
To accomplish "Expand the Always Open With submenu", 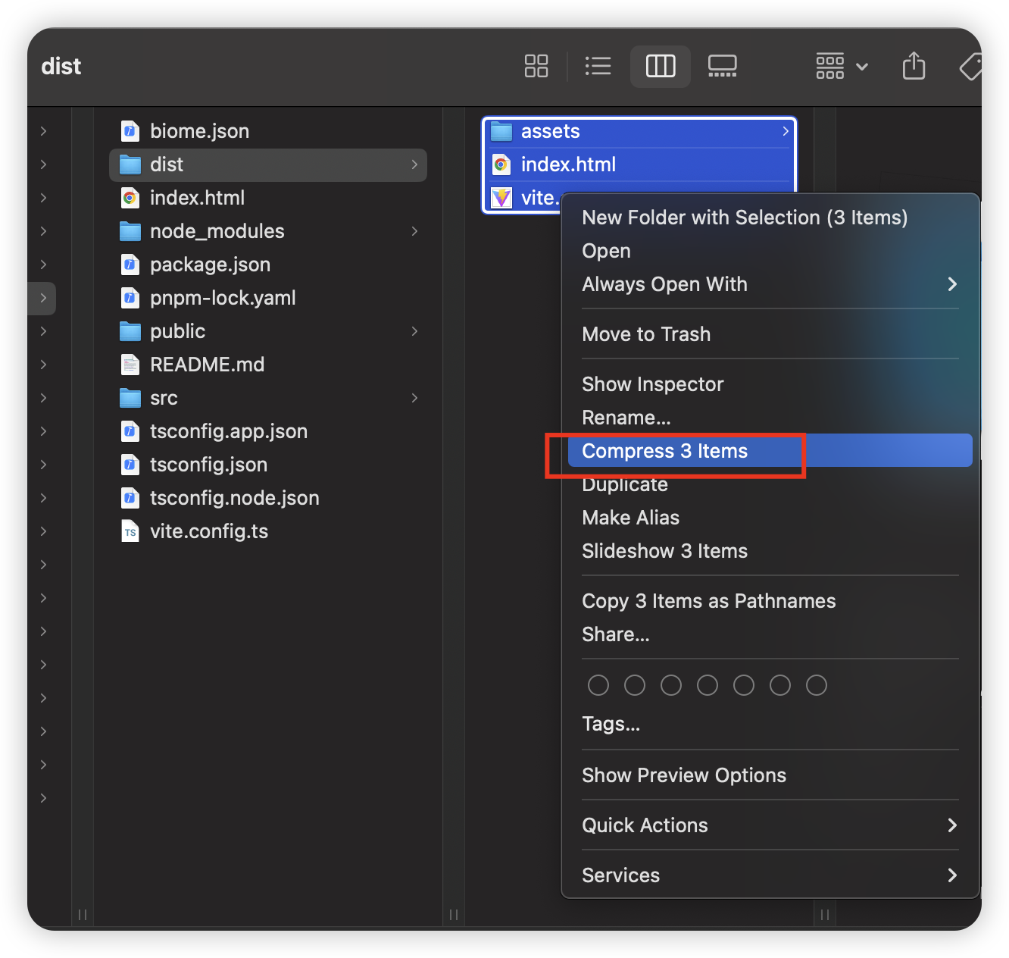I will coord(952,284).
